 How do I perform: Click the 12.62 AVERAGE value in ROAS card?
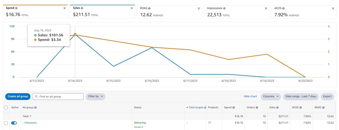point(151,15)
